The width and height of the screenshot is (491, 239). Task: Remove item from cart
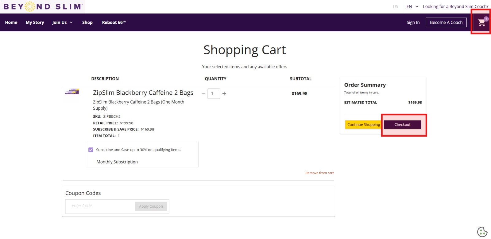point(319,173)
